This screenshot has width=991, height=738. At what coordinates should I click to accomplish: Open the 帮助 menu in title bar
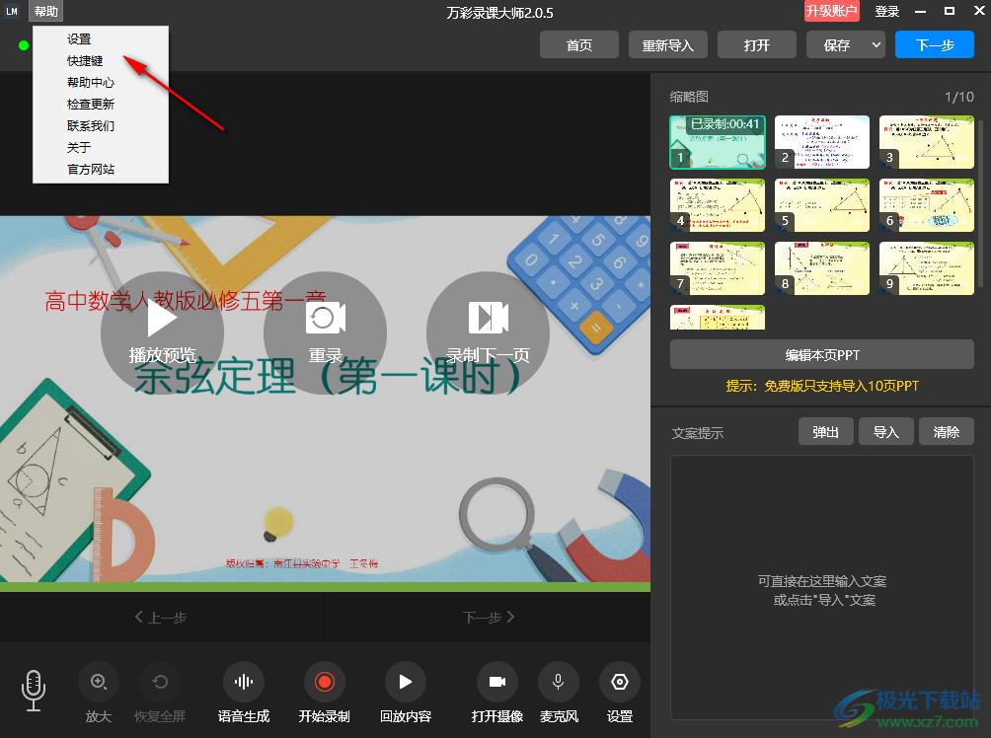click(x=45, y=12)
